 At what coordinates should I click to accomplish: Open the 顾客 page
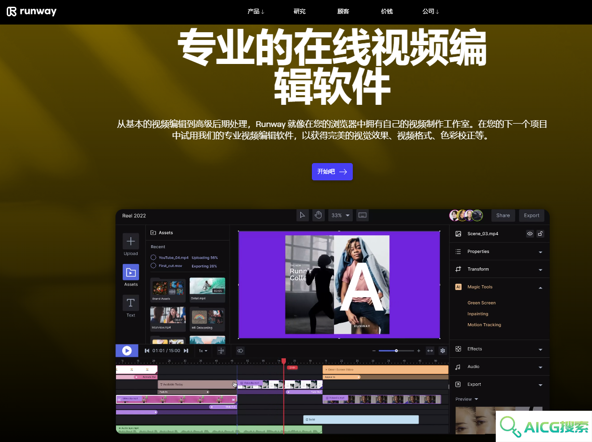(343, 12)
